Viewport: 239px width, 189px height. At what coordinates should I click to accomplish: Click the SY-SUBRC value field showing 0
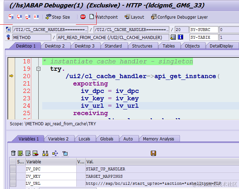click(x=229, y=30)
